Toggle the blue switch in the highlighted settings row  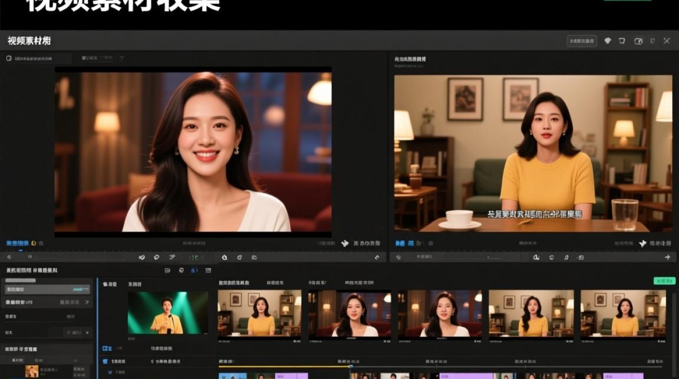coord(81,290)
